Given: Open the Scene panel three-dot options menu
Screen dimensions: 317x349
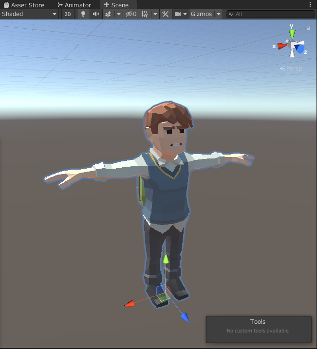Looking at the screenshot, I should (x=310, y=4).
